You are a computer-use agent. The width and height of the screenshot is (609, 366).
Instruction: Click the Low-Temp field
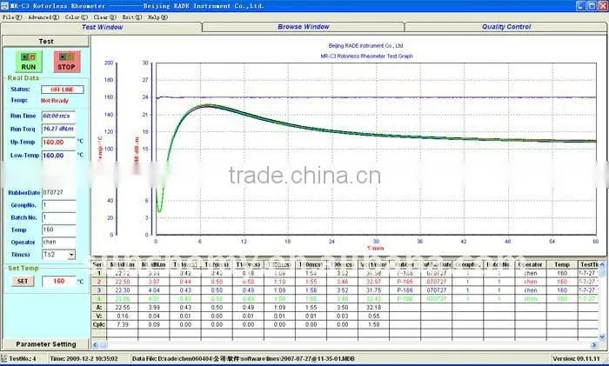58,156
